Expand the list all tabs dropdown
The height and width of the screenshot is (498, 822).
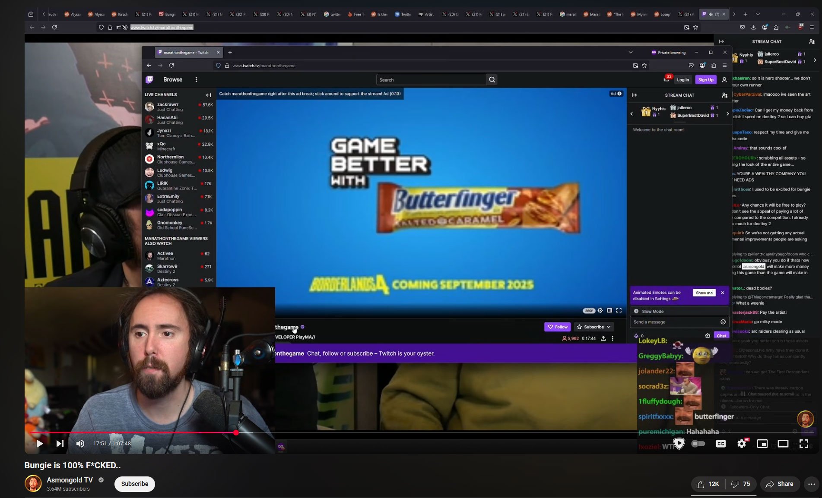[758, 14]
